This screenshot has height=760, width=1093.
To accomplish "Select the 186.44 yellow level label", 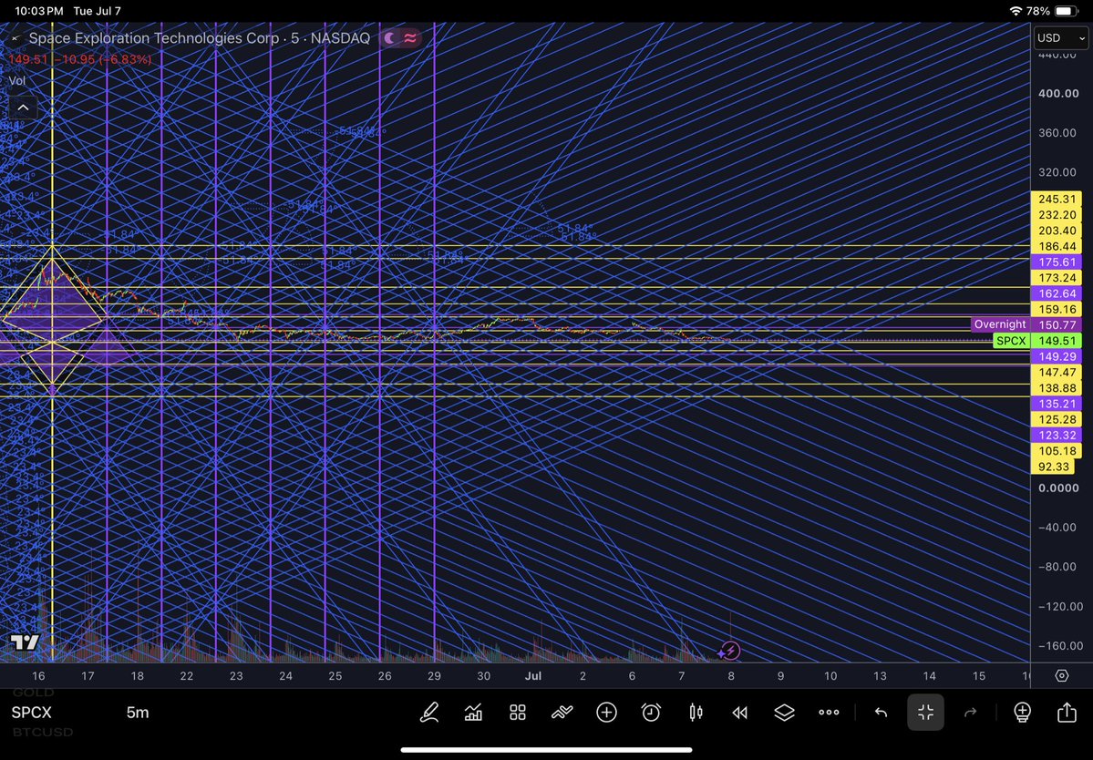I will 1057,247.
